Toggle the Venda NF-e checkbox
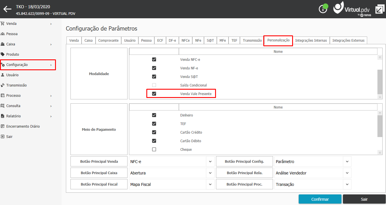Image resolution: width=386 pixels, height=205 pixels. [154, 68]
